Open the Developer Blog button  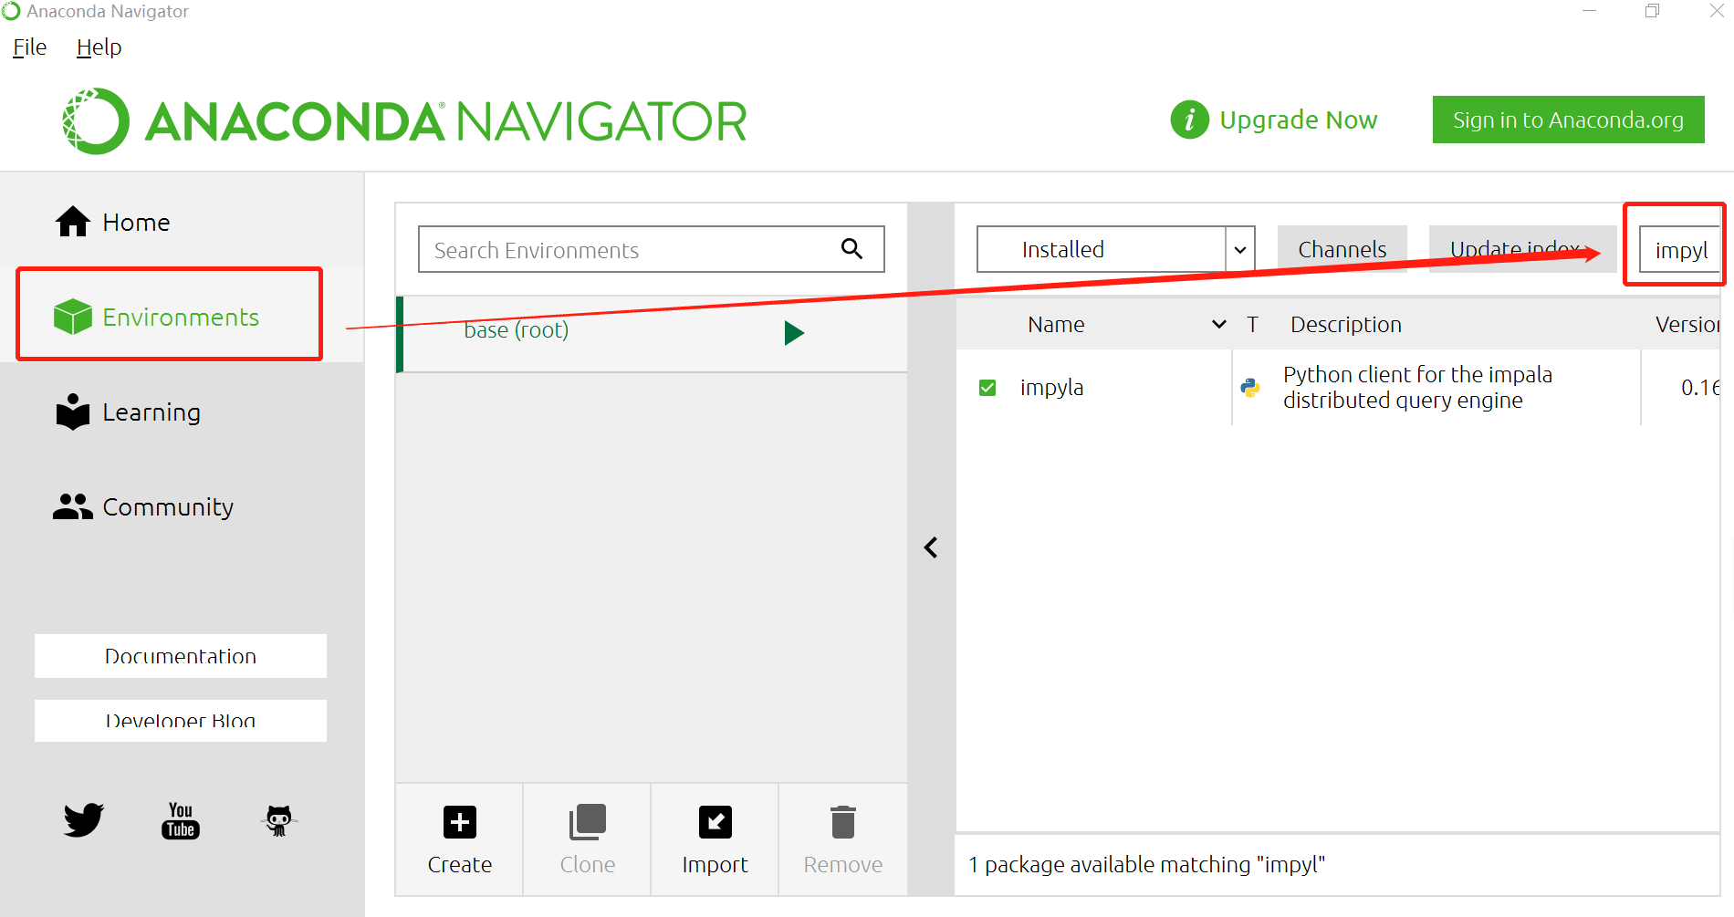click(x=181, y=721)
